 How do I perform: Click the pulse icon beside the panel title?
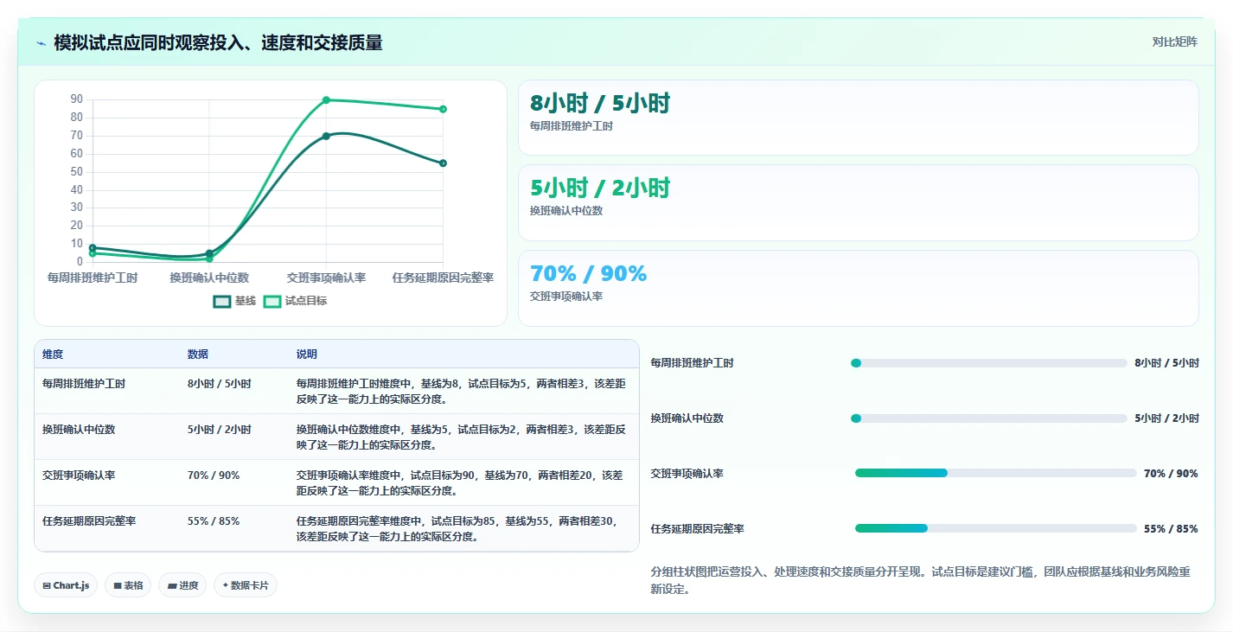point(41,43)
